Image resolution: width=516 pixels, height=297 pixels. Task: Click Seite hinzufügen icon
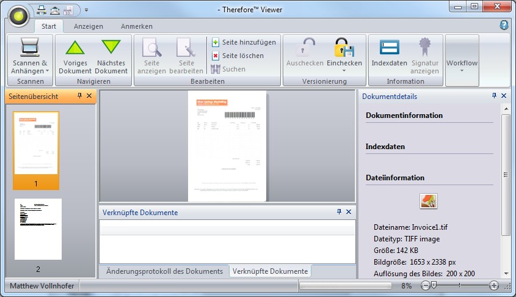click(216, 42)
